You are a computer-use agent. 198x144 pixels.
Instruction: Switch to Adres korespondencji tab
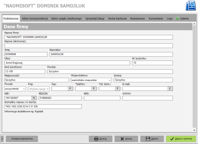pos(35,19)
